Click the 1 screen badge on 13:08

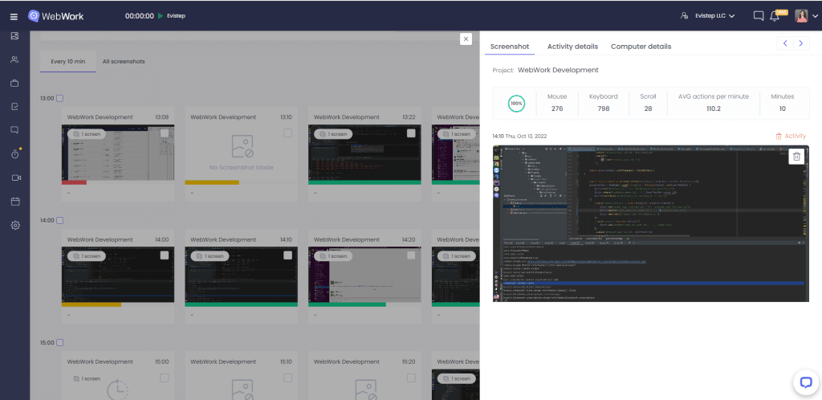click(87, 133)
